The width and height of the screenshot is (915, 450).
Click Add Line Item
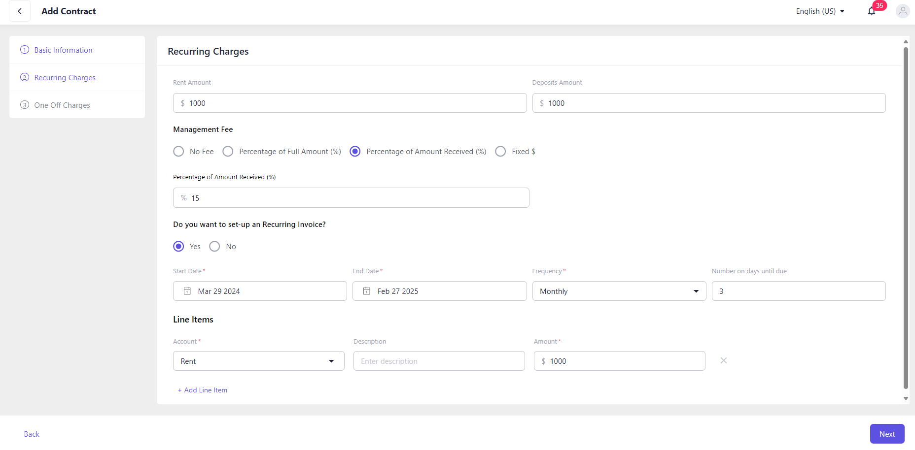point(202,390)
